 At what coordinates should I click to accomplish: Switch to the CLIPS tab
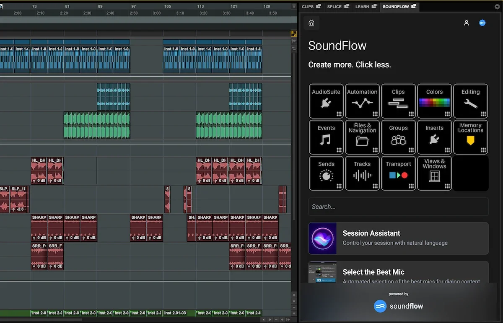(309, 7)
